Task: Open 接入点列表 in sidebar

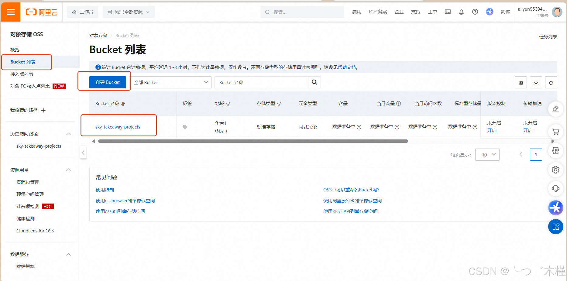Action: pos(22,74)
